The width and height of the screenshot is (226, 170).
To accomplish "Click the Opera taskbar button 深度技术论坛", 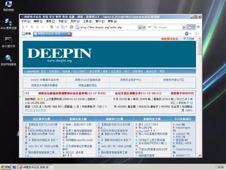I will pyautogui.click(x=35, y=167).
